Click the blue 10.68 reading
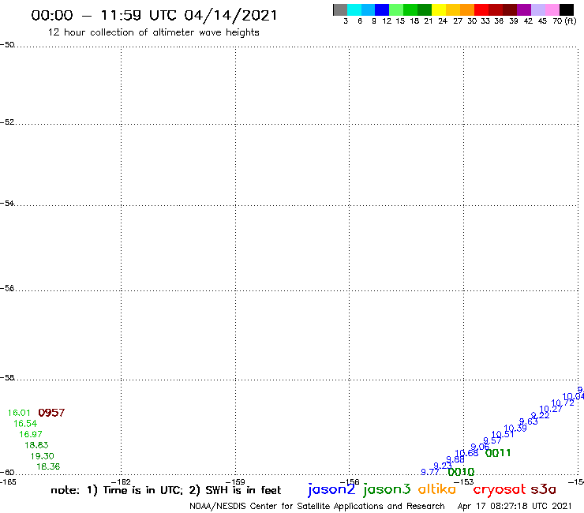This screenshot has width=584, height=513. tap(466, 453)
